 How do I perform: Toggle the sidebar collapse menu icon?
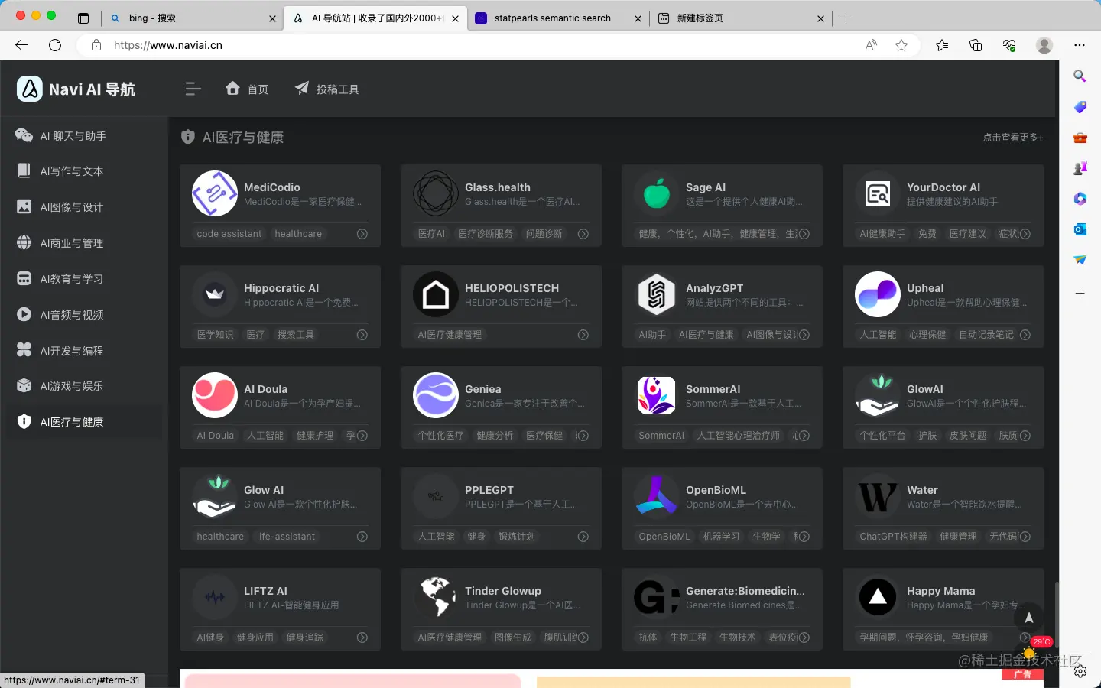[193, 89]
